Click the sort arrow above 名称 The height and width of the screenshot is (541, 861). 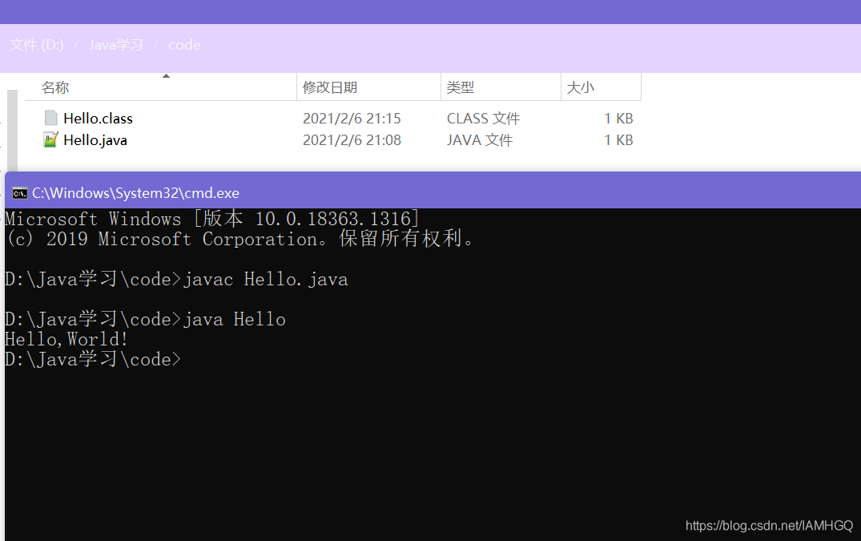click(x=166, y=76)
